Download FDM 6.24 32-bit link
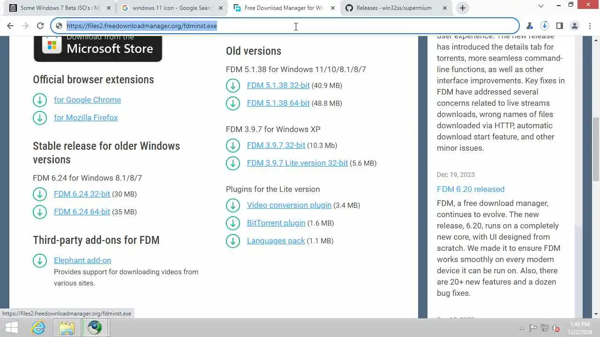The height and width of the screenshot is (337, 600). pyautogui.click(x=82, y=194)
